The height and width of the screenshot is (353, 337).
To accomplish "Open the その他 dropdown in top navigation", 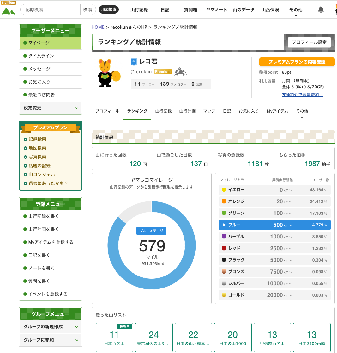I will coord(296,10).
